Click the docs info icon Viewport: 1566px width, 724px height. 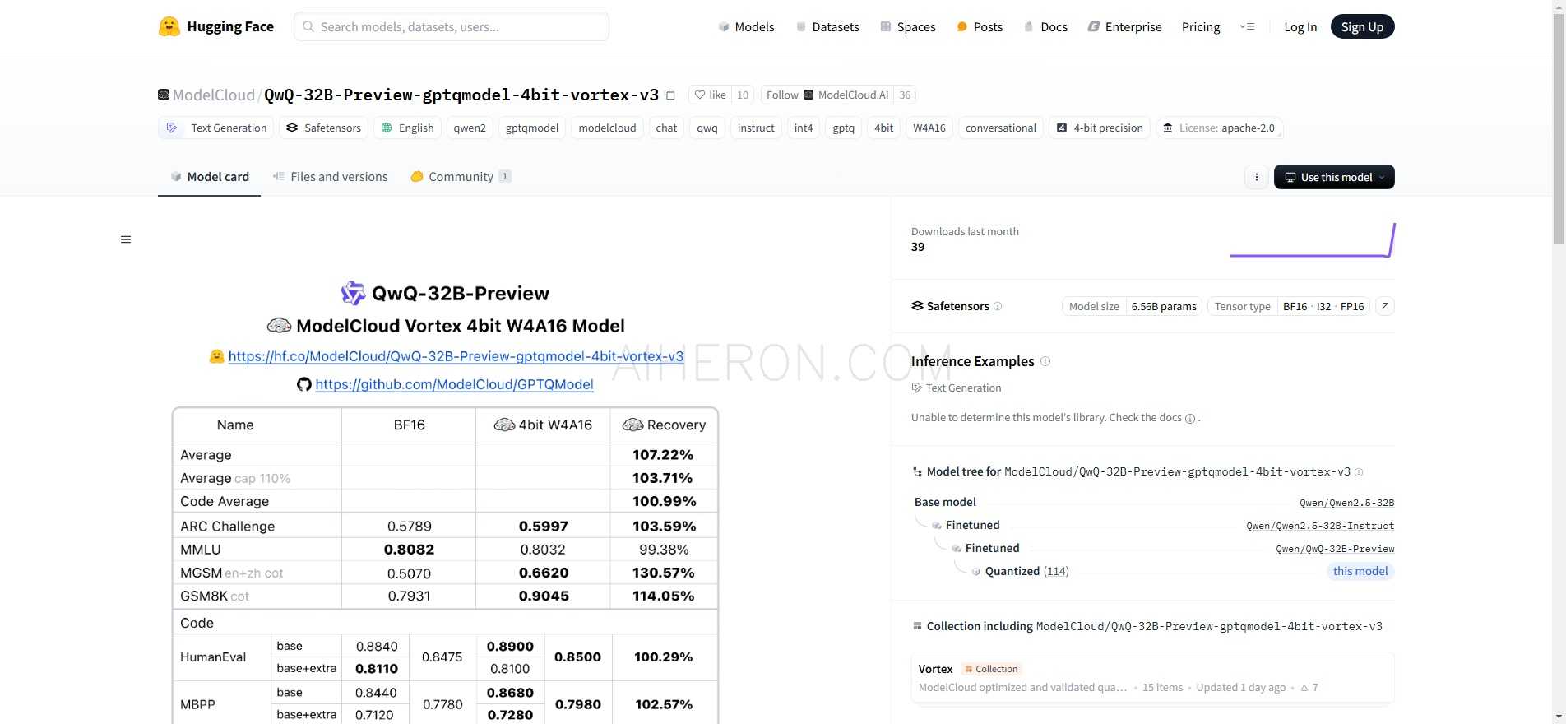tap(1189, 418)
